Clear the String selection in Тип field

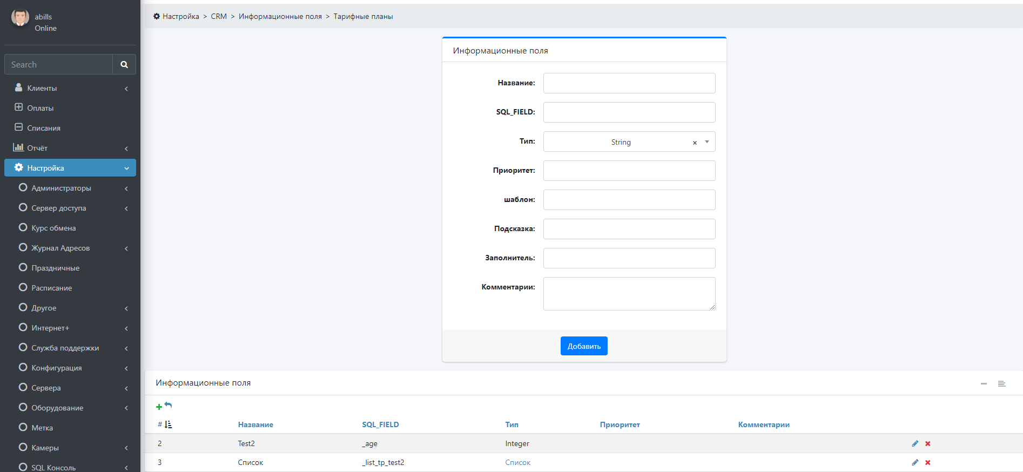pos(695,143)
